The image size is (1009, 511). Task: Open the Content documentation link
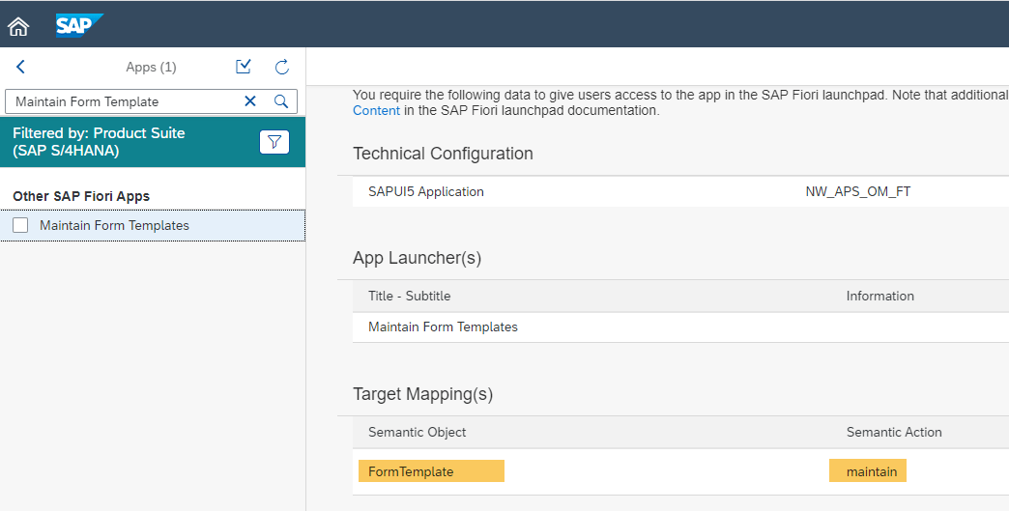tap(376, 110)
